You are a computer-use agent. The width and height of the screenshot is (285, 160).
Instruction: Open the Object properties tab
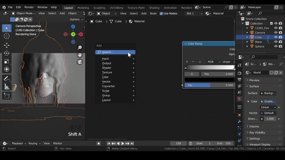click(240, 115)
